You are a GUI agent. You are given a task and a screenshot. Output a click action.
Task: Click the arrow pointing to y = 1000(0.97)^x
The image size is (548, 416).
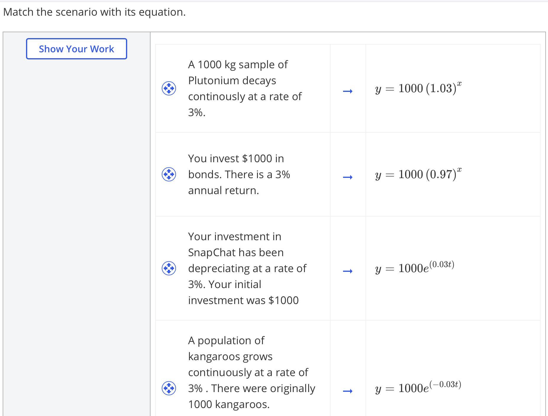347,177
